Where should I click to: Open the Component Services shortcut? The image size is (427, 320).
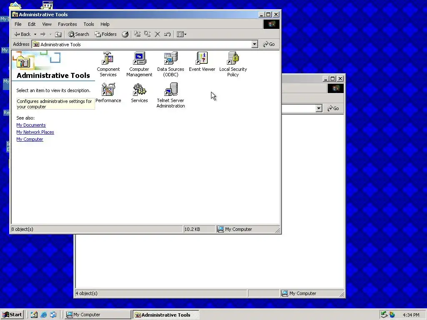click(108, 64)
